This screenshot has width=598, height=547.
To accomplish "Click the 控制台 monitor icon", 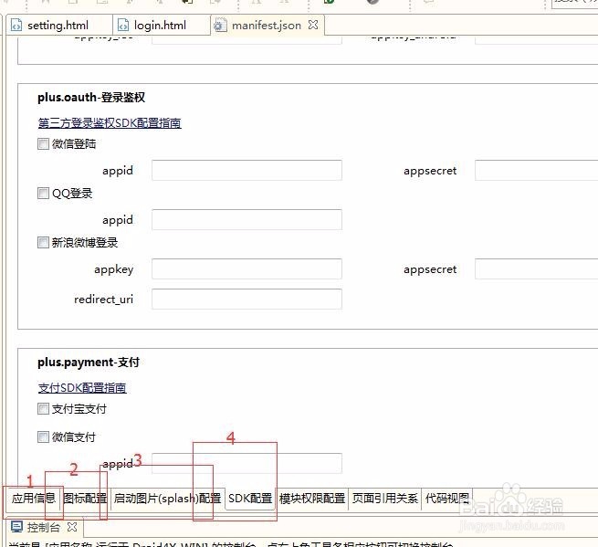I will pos(16,527).
